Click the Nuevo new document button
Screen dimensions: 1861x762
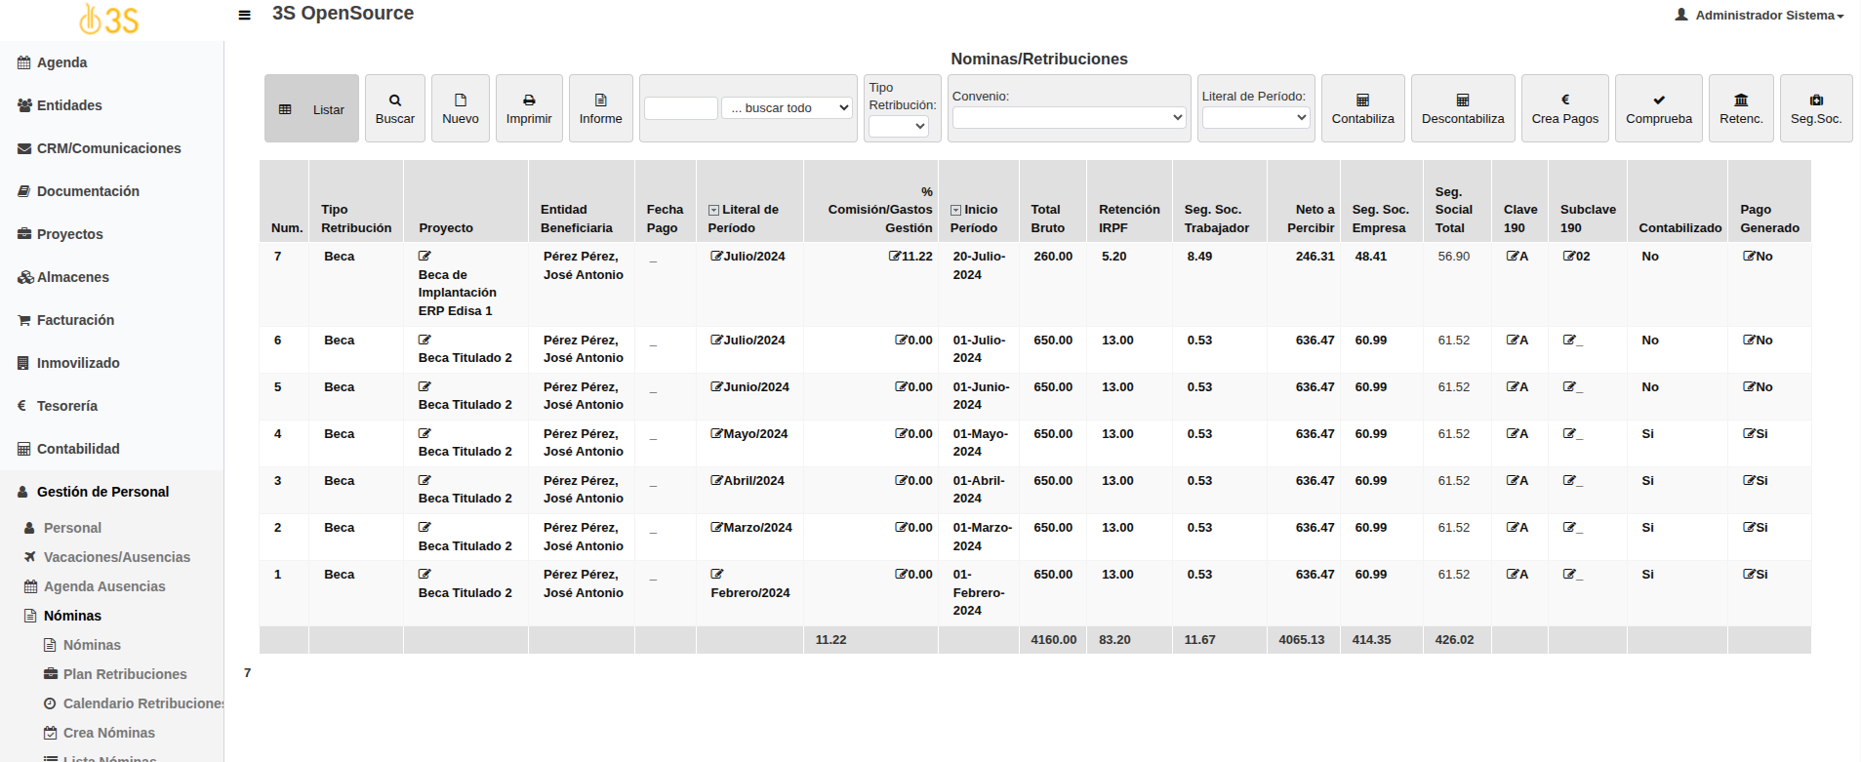[x=461, y=108]
